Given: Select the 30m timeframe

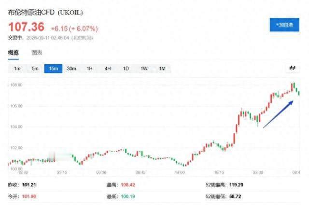Looking at the screenshot, I should pyautogui.click(x=71, y=69).
